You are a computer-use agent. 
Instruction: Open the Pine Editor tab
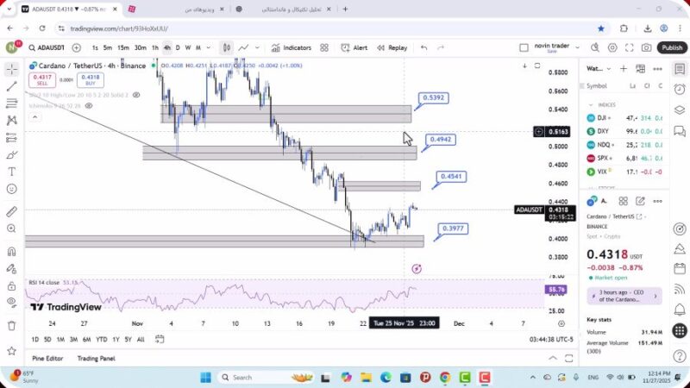48,358
